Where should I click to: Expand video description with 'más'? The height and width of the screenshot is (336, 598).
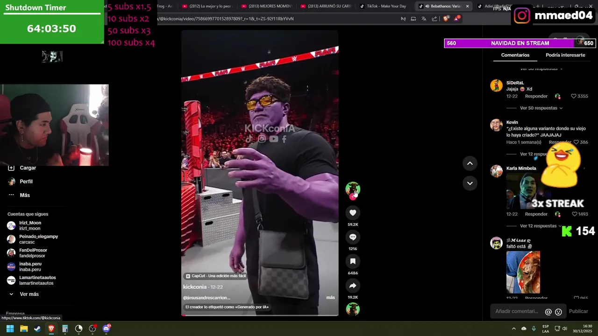(x=330, y=297)
